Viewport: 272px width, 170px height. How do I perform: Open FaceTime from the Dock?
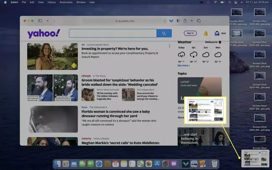(x=90, y=164)
